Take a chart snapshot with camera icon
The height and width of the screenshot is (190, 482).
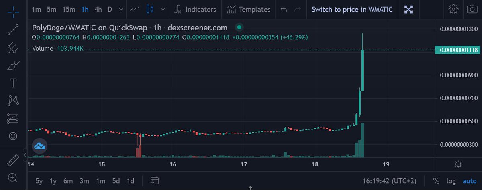coord(471,9)
